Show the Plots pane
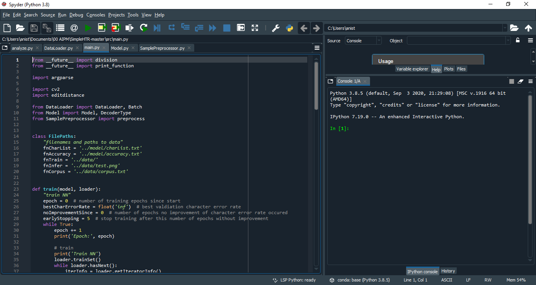Screen dimensions: 536x285 [x=449, y=69]
